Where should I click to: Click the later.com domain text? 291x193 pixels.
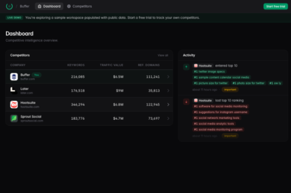tap(27, 93)
